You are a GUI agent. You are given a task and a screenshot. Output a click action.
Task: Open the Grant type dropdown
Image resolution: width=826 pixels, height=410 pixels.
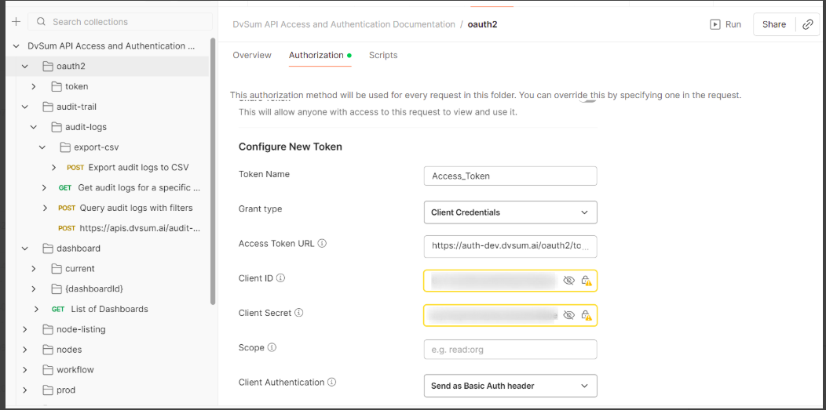coord(510,212)
